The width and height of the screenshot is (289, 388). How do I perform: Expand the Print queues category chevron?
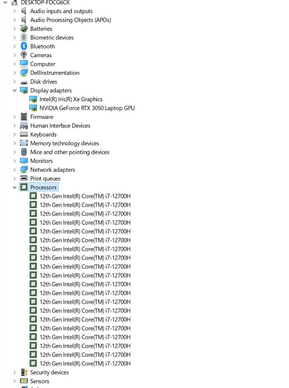(15, 178)
